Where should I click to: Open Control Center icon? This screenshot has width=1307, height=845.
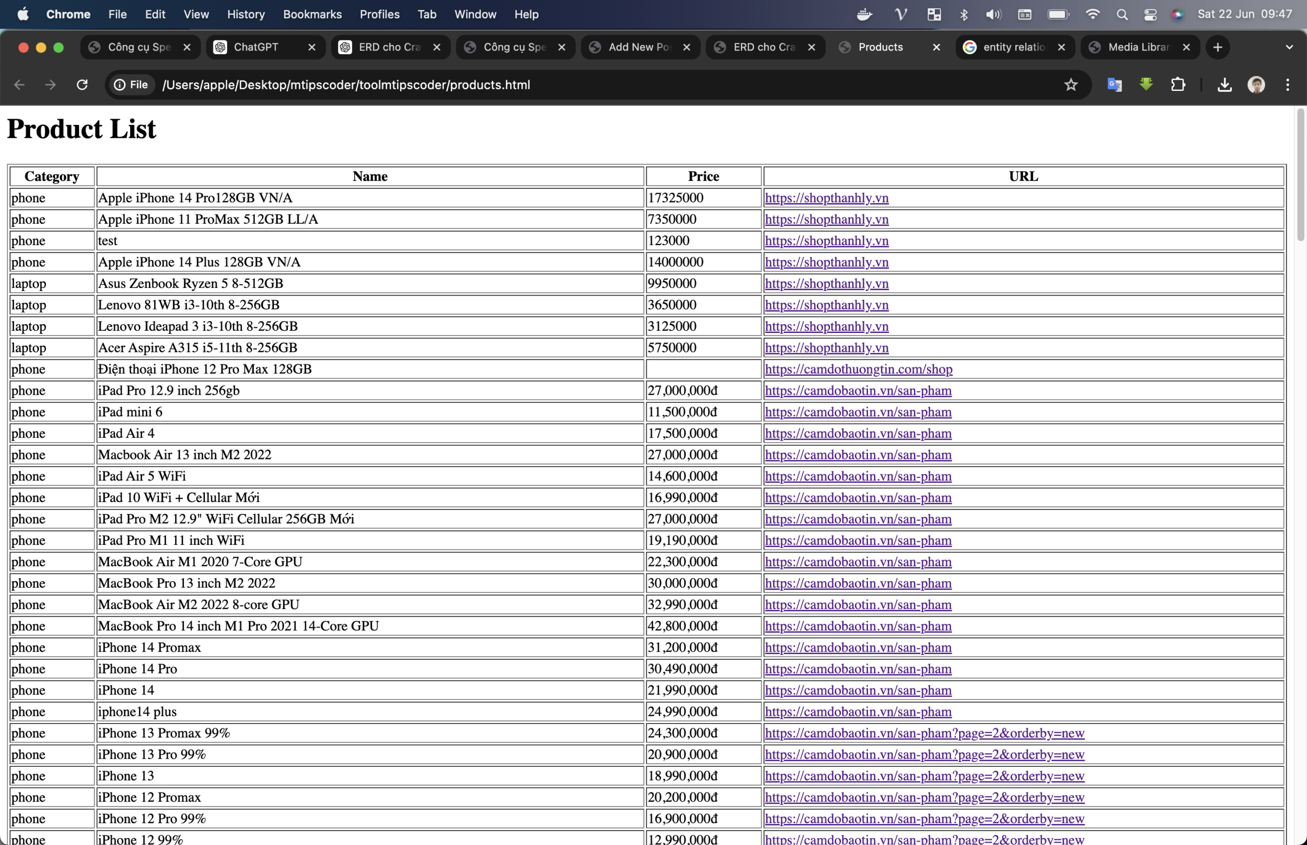(1150, 14)
